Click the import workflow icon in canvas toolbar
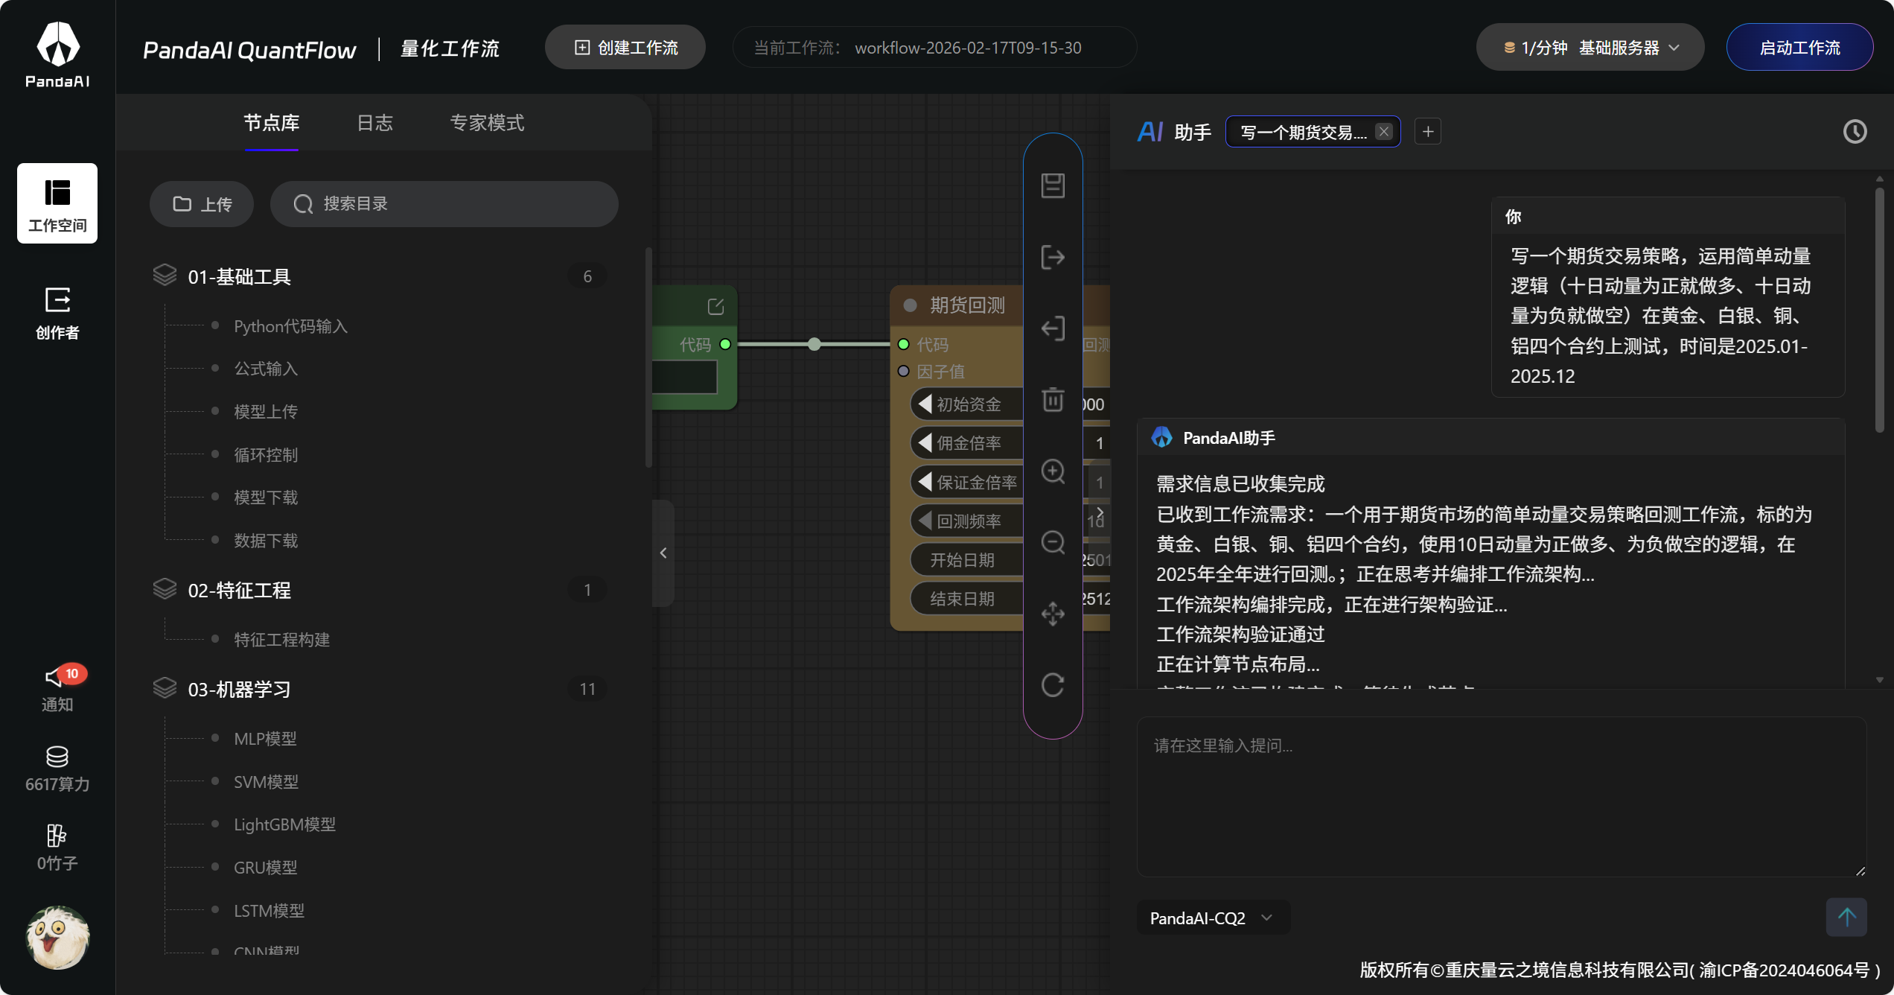This screenshot has width=1894, height=995. 1053,328
